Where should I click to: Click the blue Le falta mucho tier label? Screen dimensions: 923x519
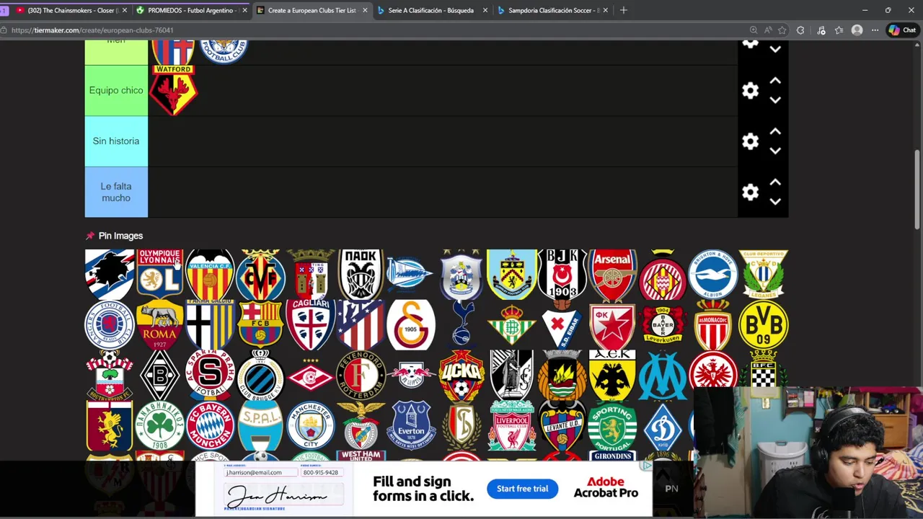[x=116, y=192]
